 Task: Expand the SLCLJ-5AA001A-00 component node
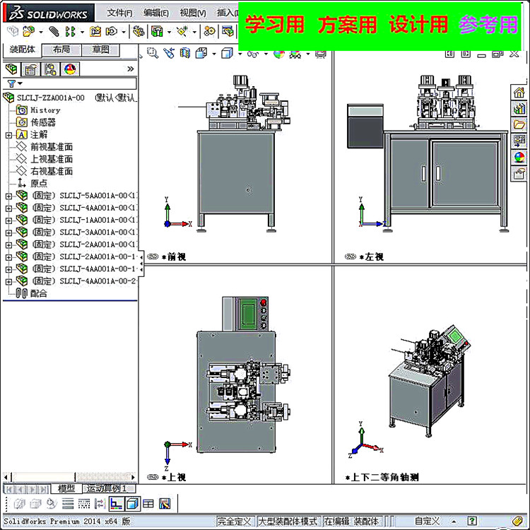pos(8,196)
